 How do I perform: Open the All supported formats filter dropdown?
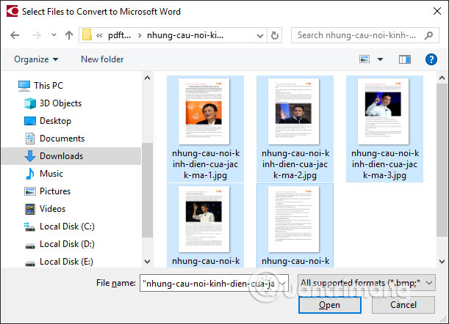click(367, 283)
